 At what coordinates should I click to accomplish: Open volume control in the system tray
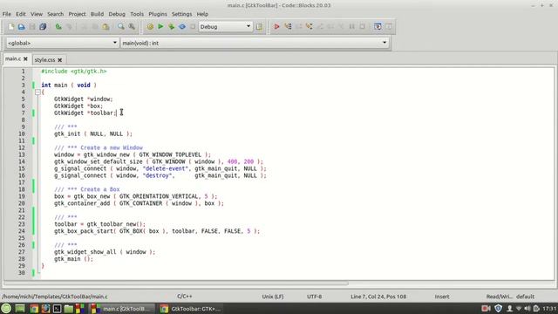pos(527,308)
